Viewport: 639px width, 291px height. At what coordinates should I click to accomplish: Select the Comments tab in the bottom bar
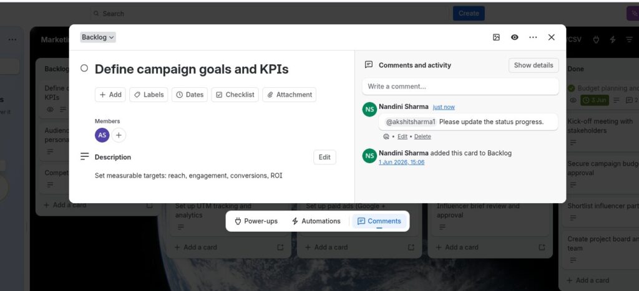click(x=379, y=221)
